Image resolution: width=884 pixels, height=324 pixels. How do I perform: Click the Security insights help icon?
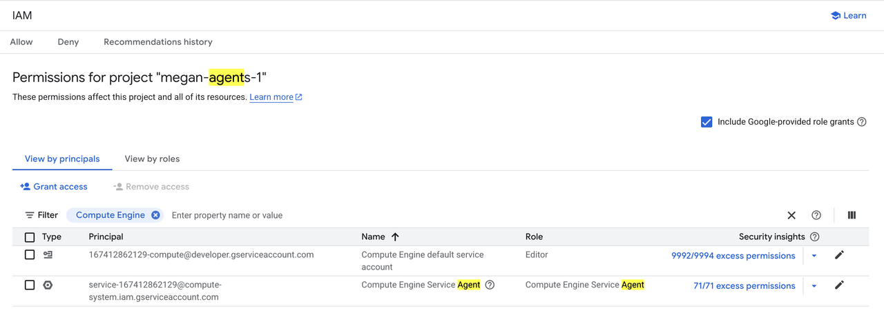click(814, 236)
